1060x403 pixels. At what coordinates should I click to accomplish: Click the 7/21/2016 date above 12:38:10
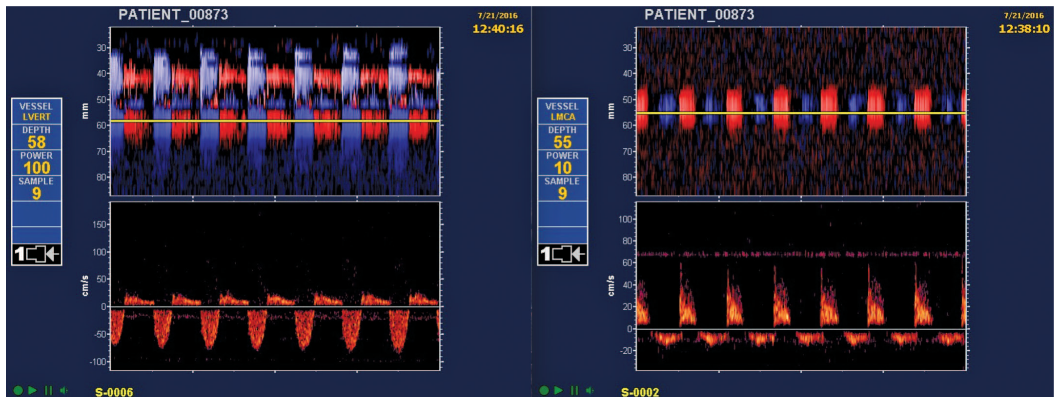1024,16
